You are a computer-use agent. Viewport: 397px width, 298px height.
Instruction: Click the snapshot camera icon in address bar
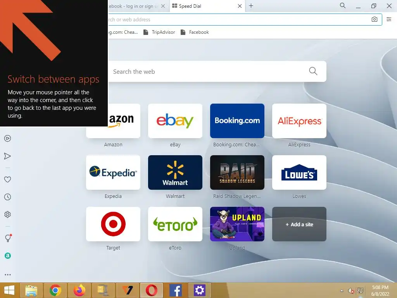pos(375,19)
